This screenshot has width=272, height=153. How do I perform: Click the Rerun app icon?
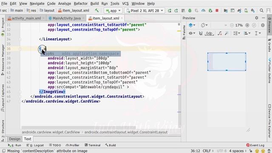point(170,11)
